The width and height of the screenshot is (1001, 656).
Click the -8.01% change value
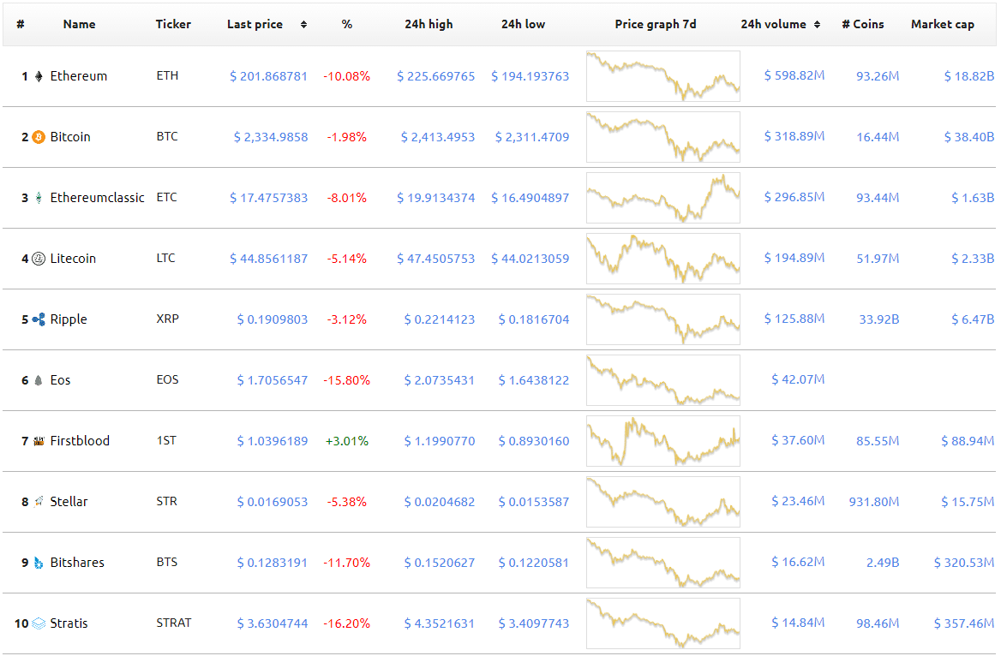coord(346,198)
